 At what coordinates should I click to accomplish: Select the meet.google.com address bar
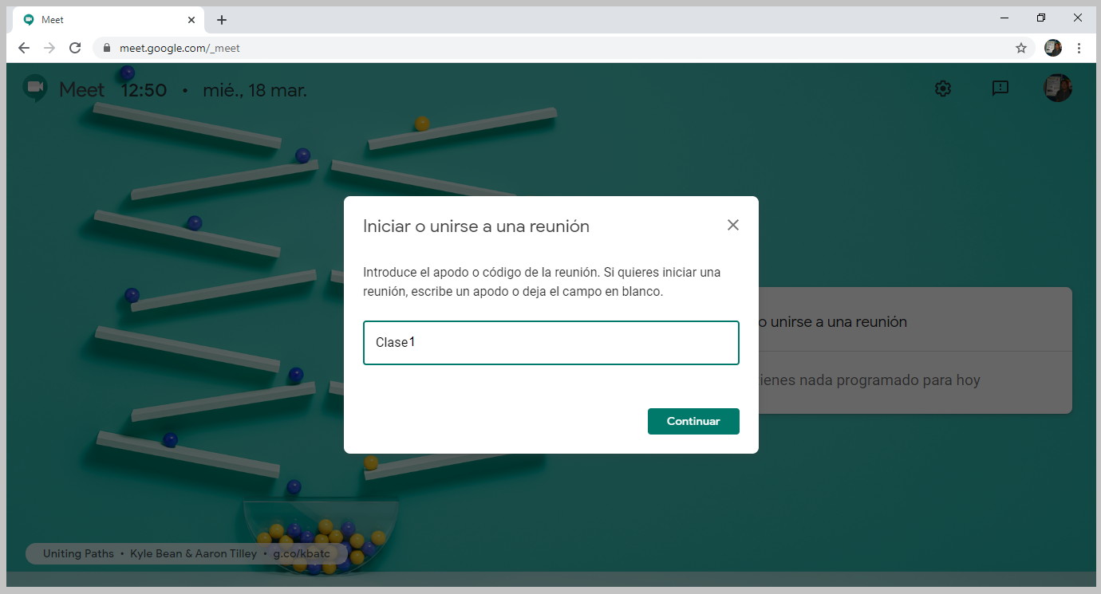tap(562, 48)
